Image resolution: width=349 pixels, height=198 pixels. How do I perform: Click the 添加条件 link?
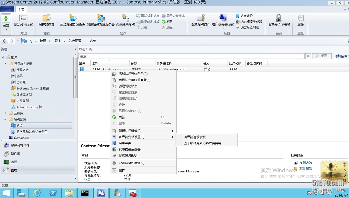point(341,56)
